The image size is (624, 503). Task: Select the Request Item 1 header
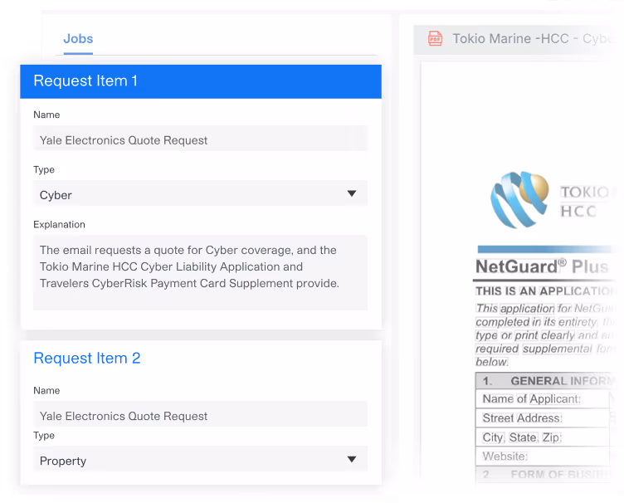[x=201, y=81]
